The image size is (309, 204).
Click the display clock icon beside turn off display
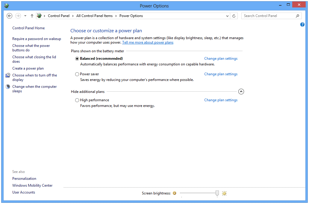point(7,75)
